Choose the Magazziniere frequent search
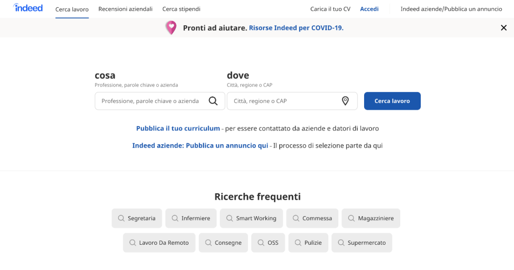514x270 pixels. (371, 218)
